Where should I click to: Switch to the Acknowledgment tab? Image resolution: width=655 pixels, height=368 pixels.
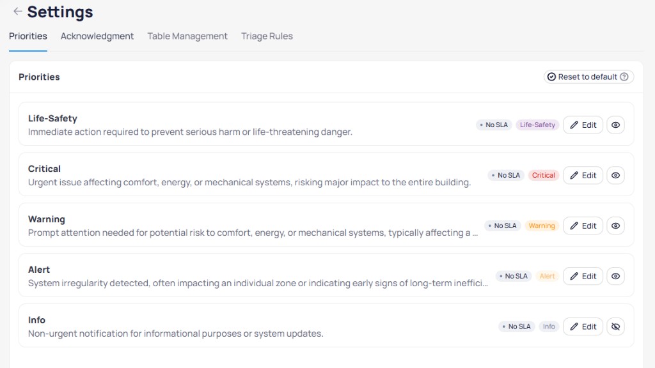coord(97,36)
